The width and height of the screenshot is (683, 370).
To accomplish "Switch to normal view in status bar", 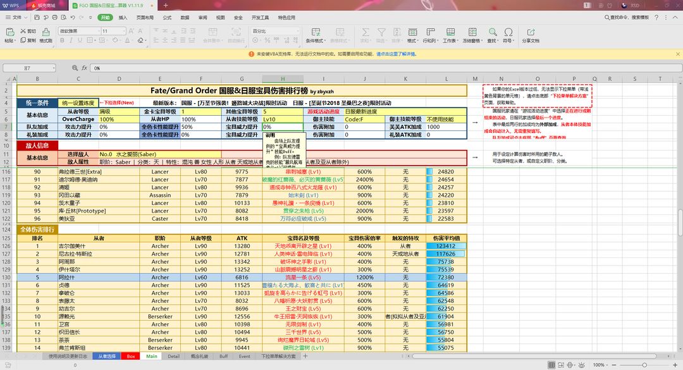I will click(x=551, y=365).
